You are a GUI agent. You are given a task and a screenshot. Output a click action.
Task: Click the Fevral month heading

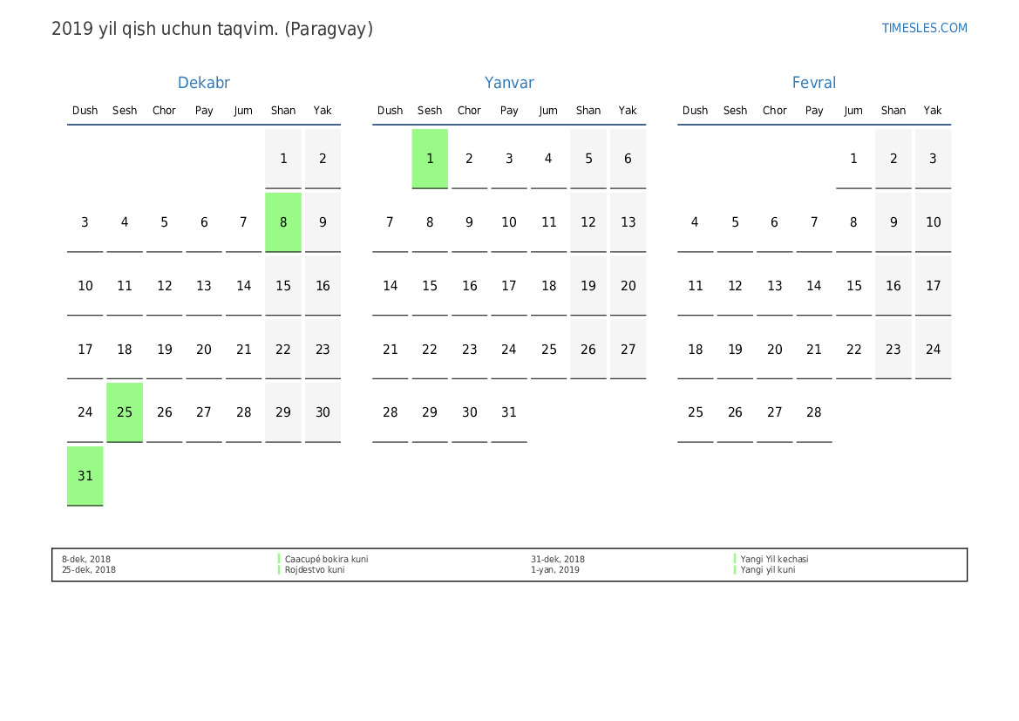tap(813, 83)
